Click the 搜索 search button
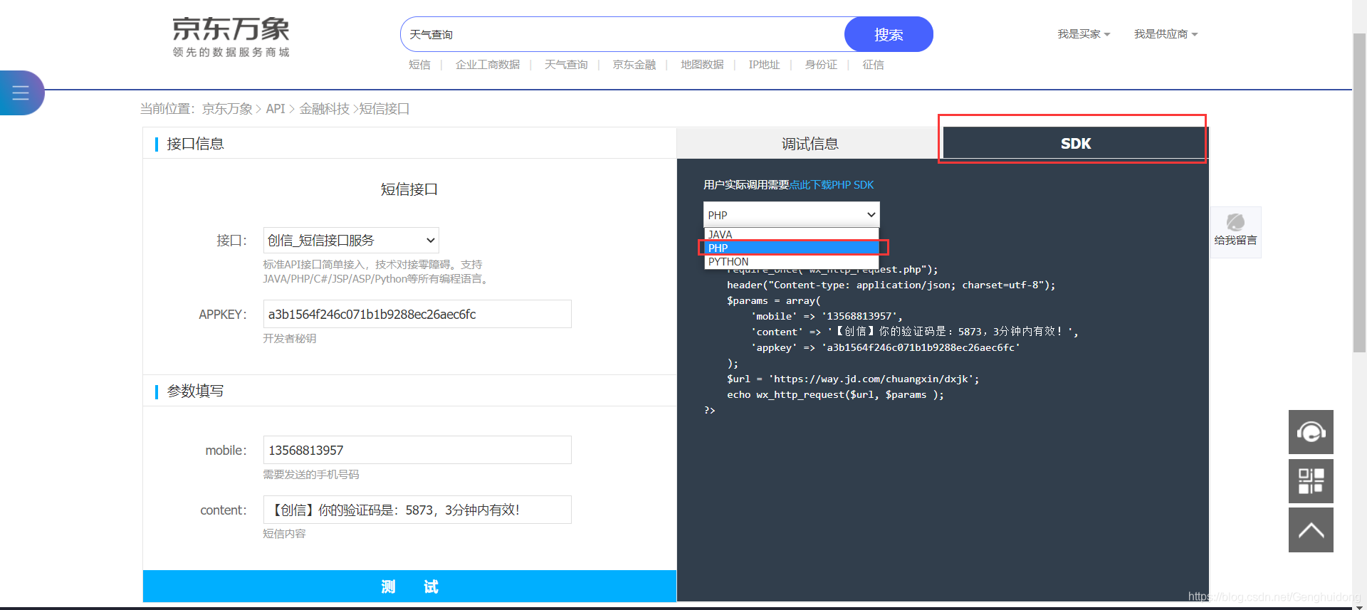Screen dimensions: 1367x610 tap(889, 34)
